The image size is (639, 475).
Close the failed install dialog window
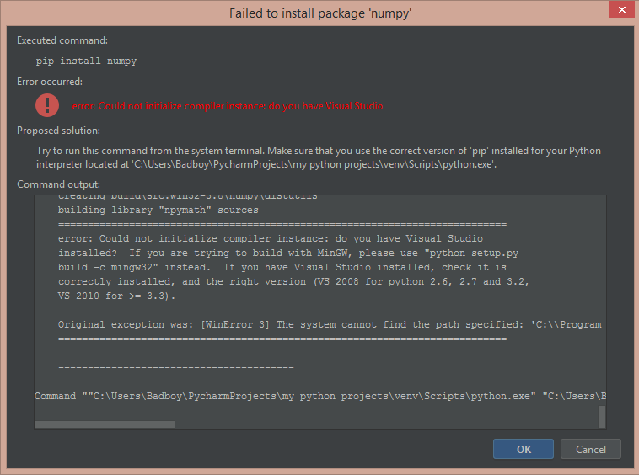622,9
